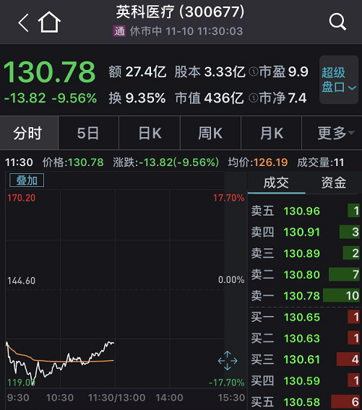Tap the 休市中 11-10 11:30:03 status
Screen dimensions: 362x410
[186, 31]
